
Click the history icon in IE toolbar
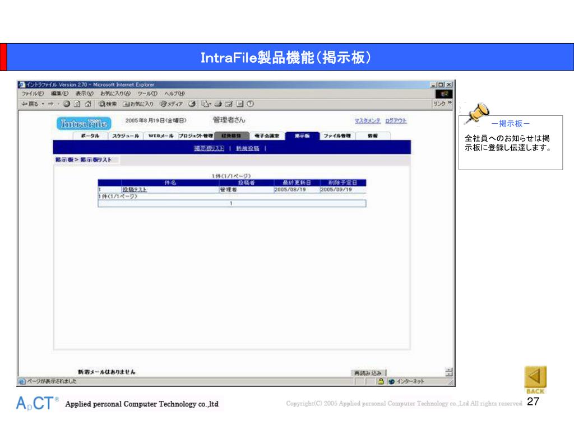coord(192,104)
